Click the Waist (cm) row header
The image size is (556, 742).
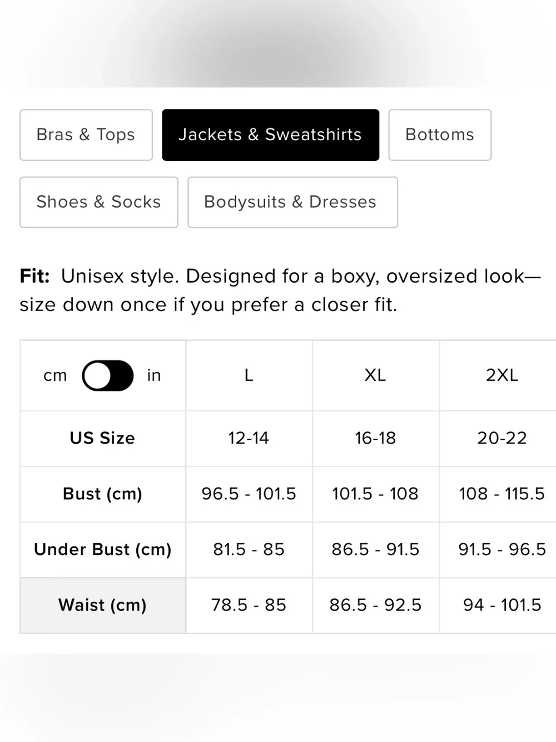click(103, 606)
